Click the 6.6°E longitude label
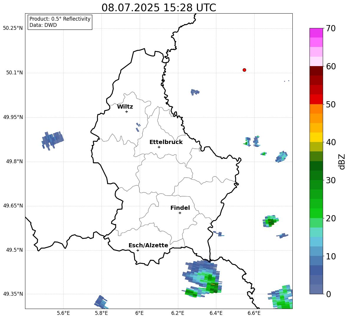This screenshot has height=319, width=349. (x=254, y=313)
